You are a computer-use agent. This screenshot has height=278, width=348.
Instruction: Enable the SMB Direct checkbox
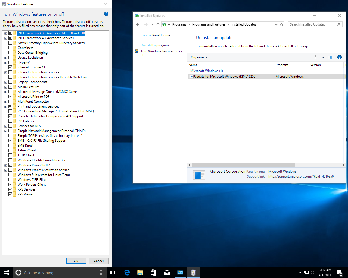[10, 146]
